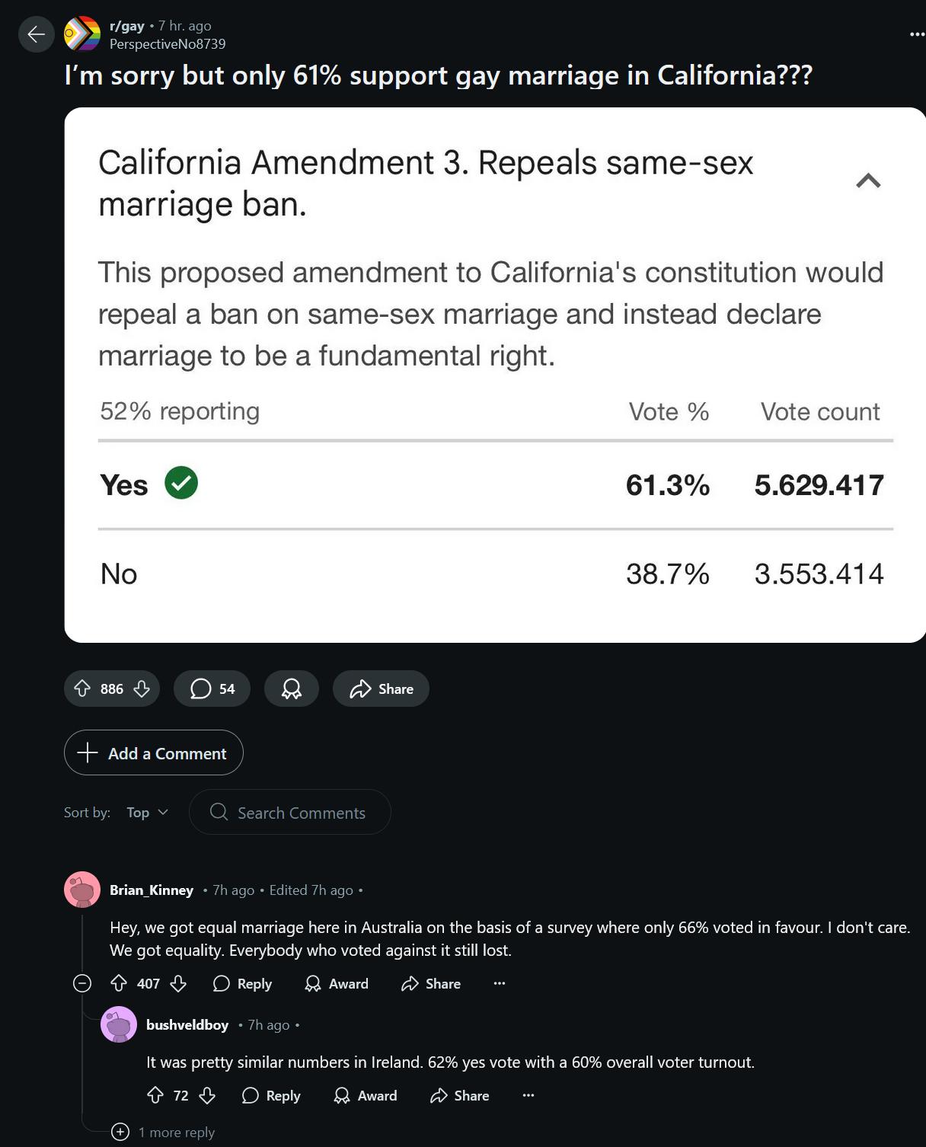Expand the 1 more reply thread

coord(120,1133)
